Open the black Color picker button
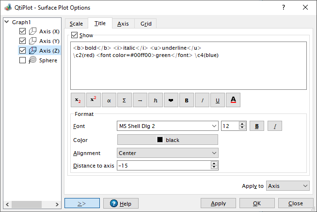This screenshot has width=317, height=212. (x=168, y=140)
